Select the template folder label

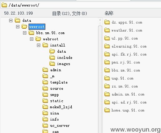pyautogui.click(x=59, y=82)
